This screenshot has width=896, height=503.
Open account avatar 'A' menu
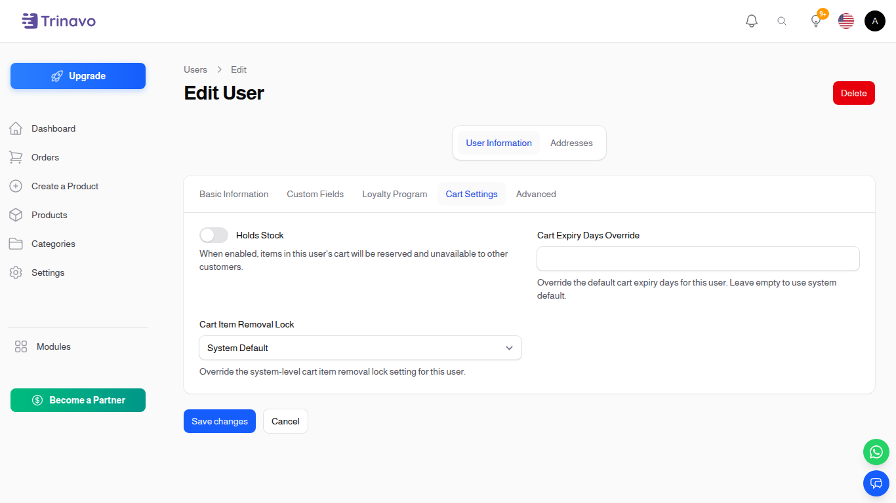click(x=875, y=21)
